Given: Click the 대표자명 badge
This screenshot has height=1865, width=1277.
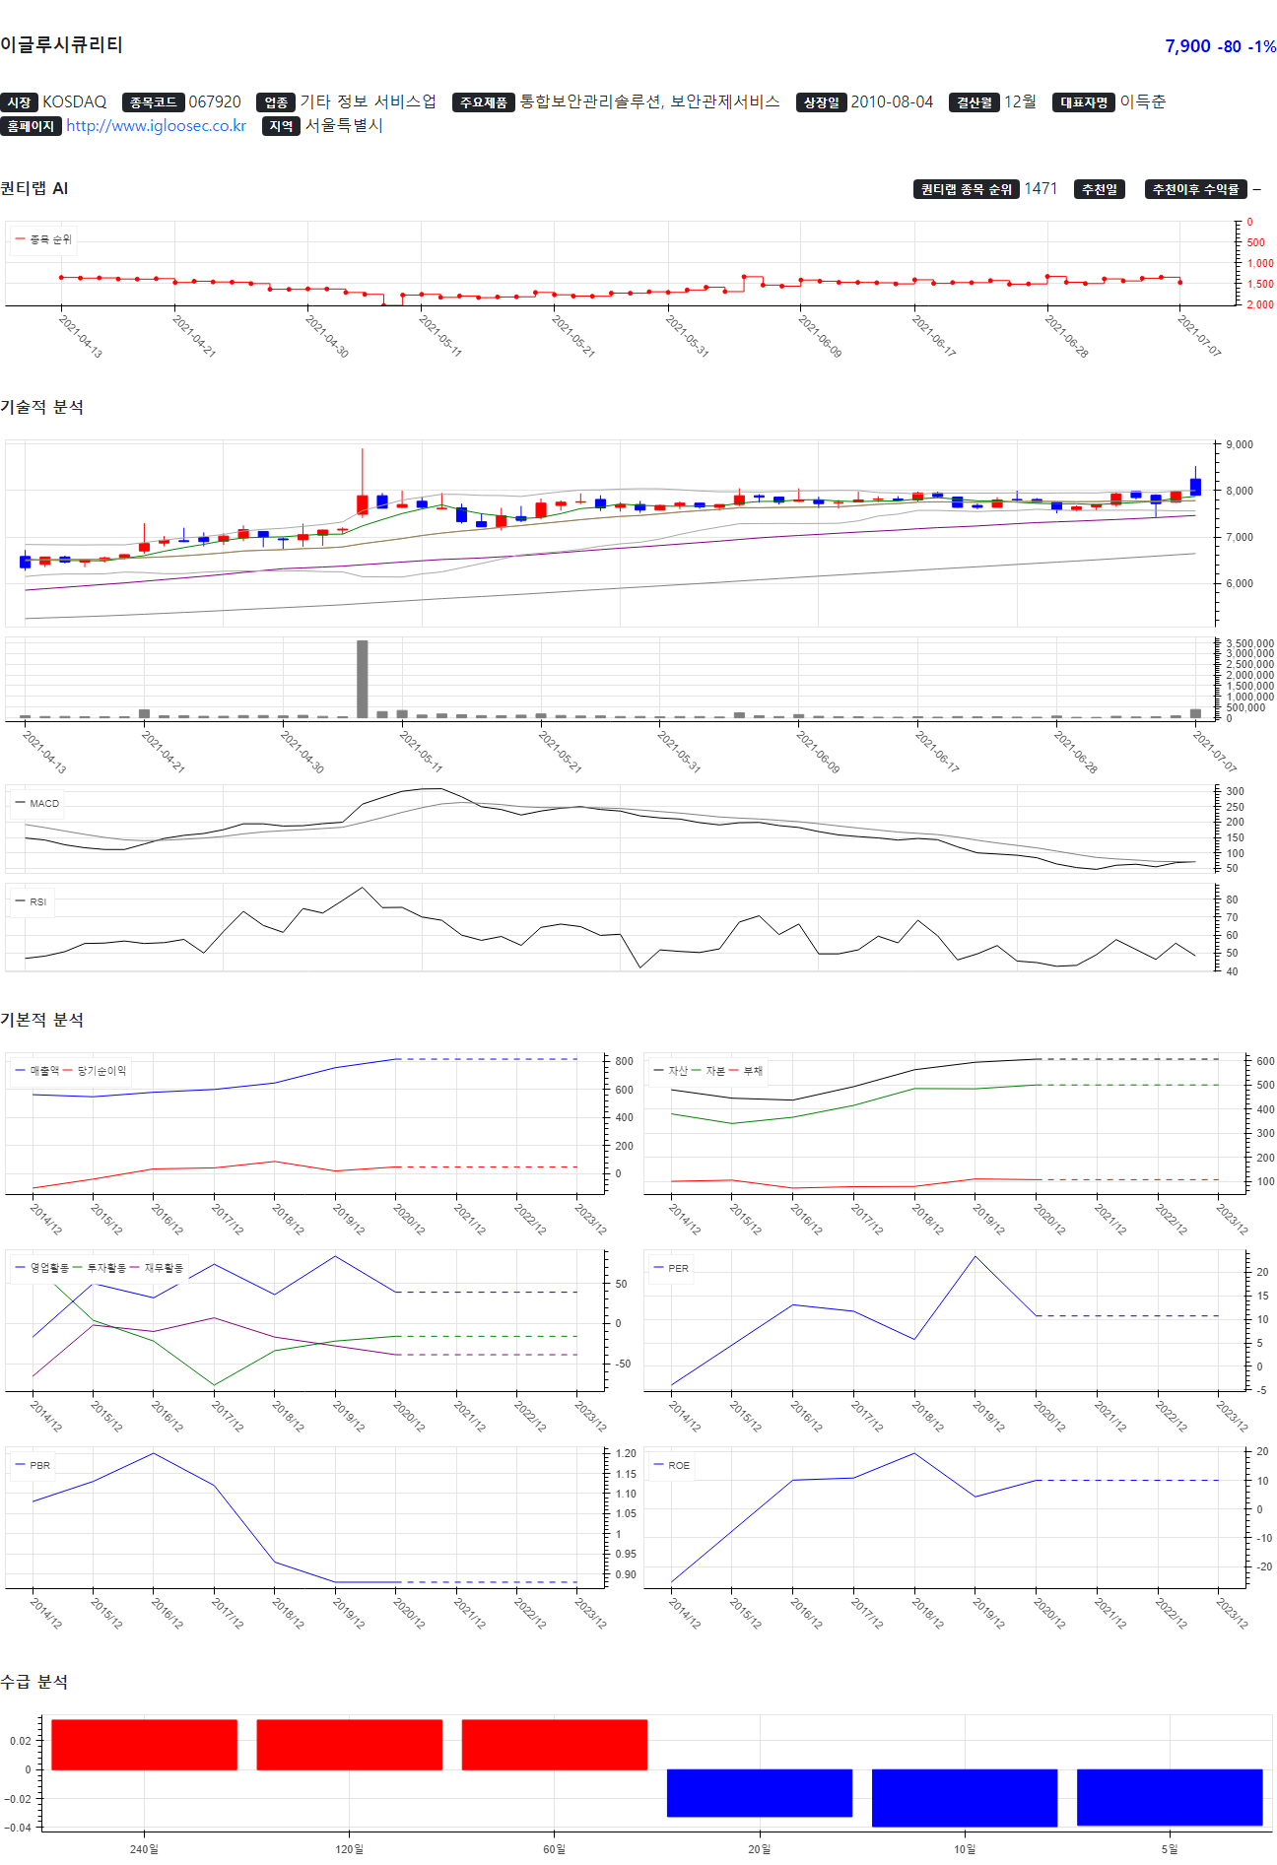Looking at the screenshot, I should [1084, 102].
